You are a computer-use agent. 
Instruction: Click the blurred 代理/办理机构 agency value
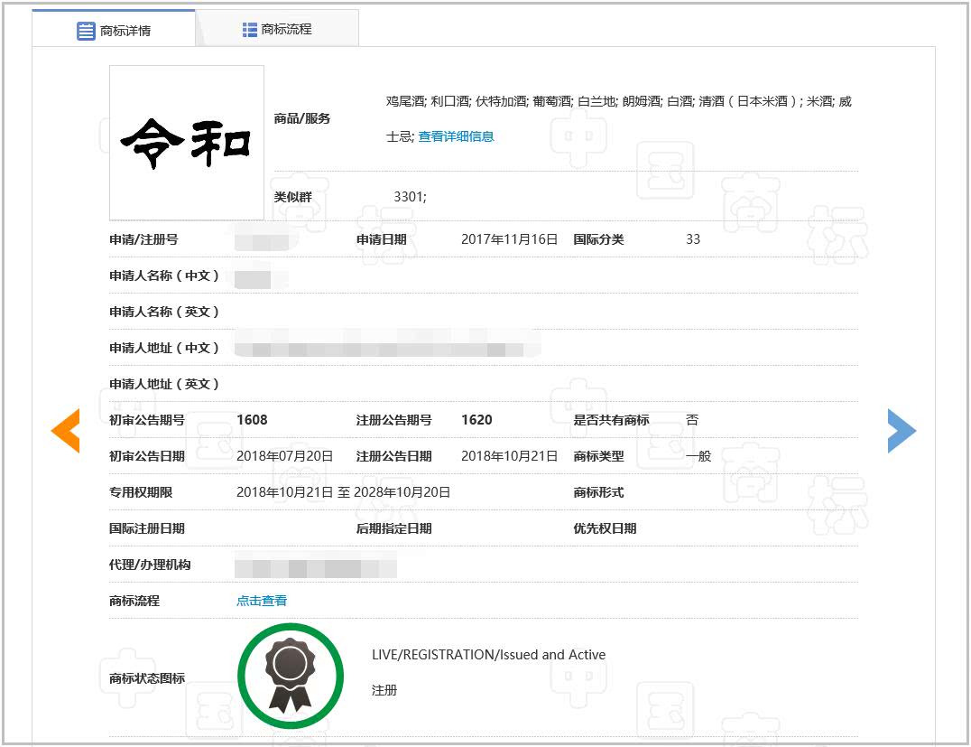315,567
